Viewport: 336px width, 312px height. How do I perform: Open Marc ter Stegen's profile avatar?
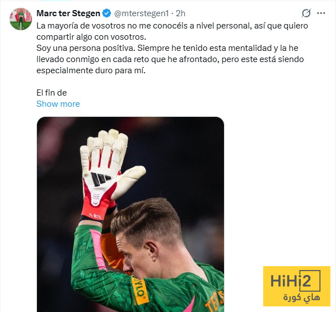coord(21,19)
